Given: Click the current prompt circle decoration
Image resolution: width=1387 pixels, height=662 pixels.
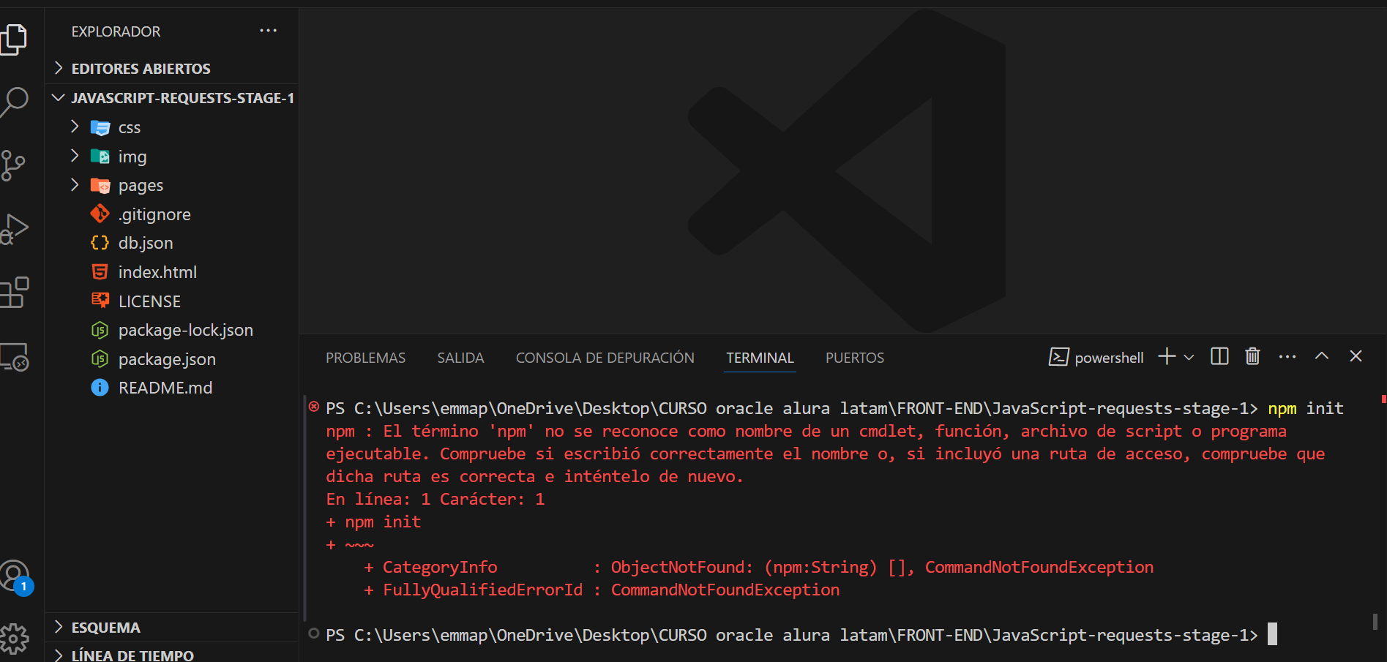Looking at the screenshot, I should (x=314, y=633).
